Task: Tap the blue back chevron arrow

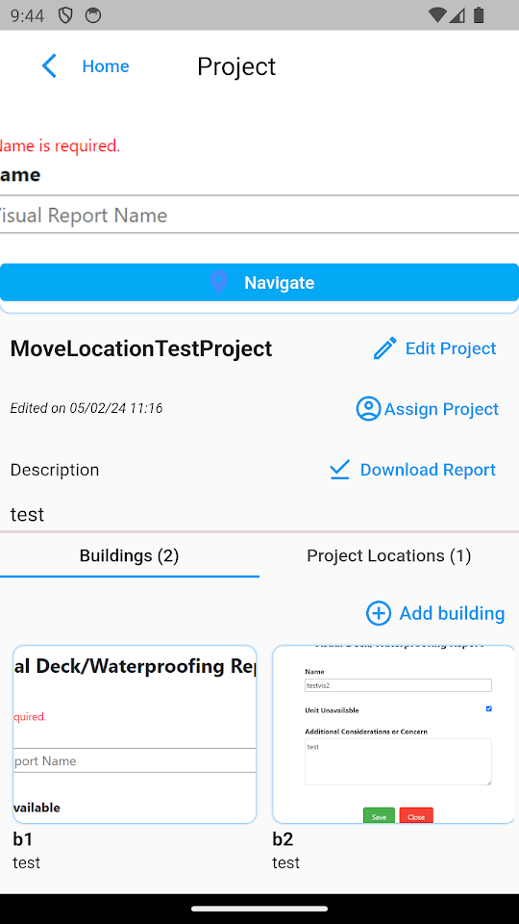Action: coord(49,66)
